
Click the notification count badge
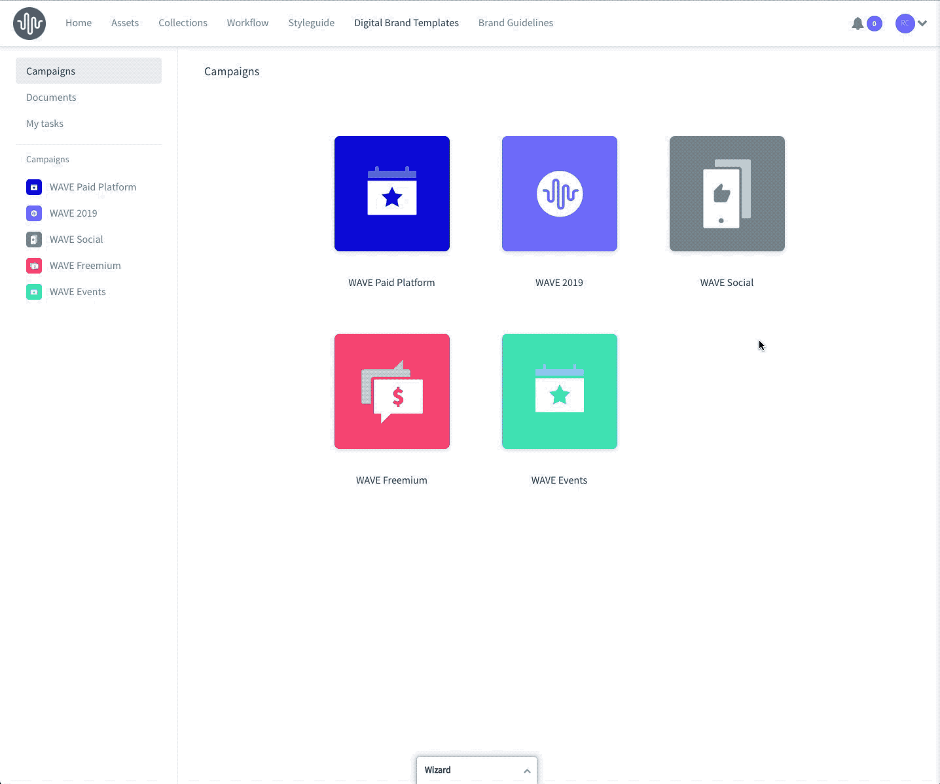tap(874, 24)
